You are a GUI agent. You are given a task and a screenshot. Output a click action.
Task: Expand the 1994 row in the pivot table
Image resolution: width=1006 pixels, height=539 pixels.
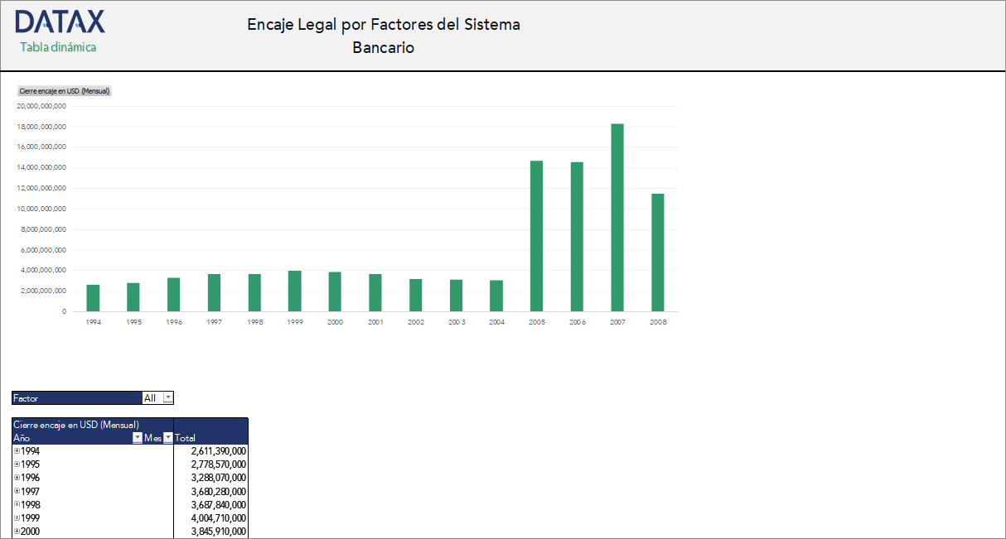click(17, 451)
